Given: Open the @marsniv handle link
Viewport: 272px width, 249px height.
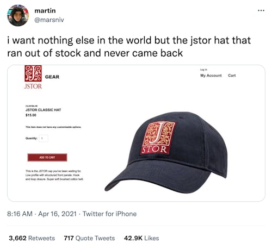Looking at the screenshot, I should [49, 20].
